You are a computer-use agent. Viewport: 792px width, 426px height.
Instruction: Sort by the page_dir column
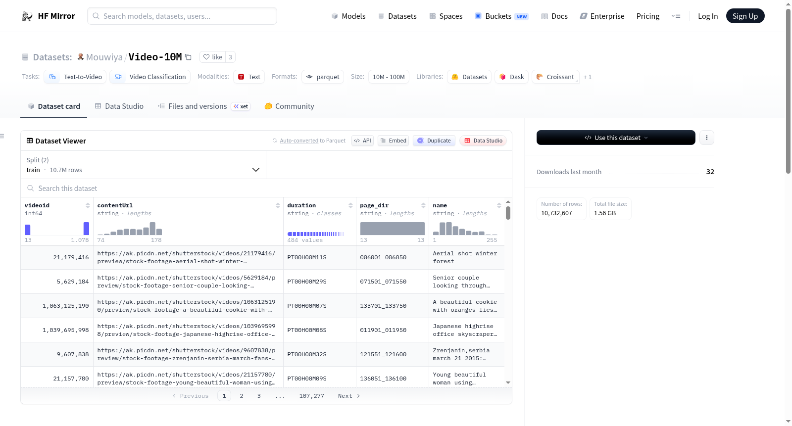point(423,205)
